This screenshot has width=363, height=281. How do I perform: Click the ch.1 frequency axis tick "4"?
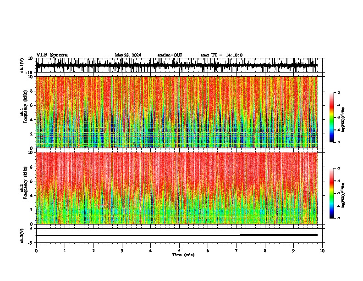[32, 120]
